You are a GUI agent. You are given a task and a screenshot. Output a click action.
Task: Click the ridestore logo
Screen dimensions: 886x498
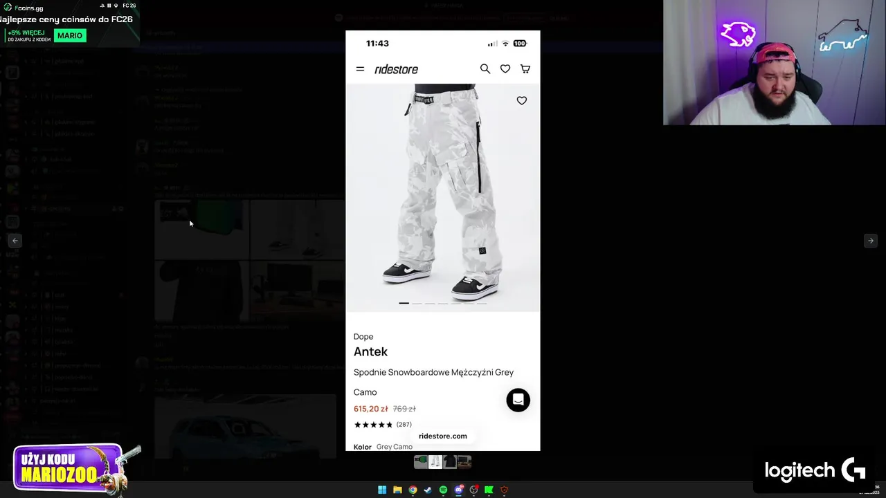397,69
